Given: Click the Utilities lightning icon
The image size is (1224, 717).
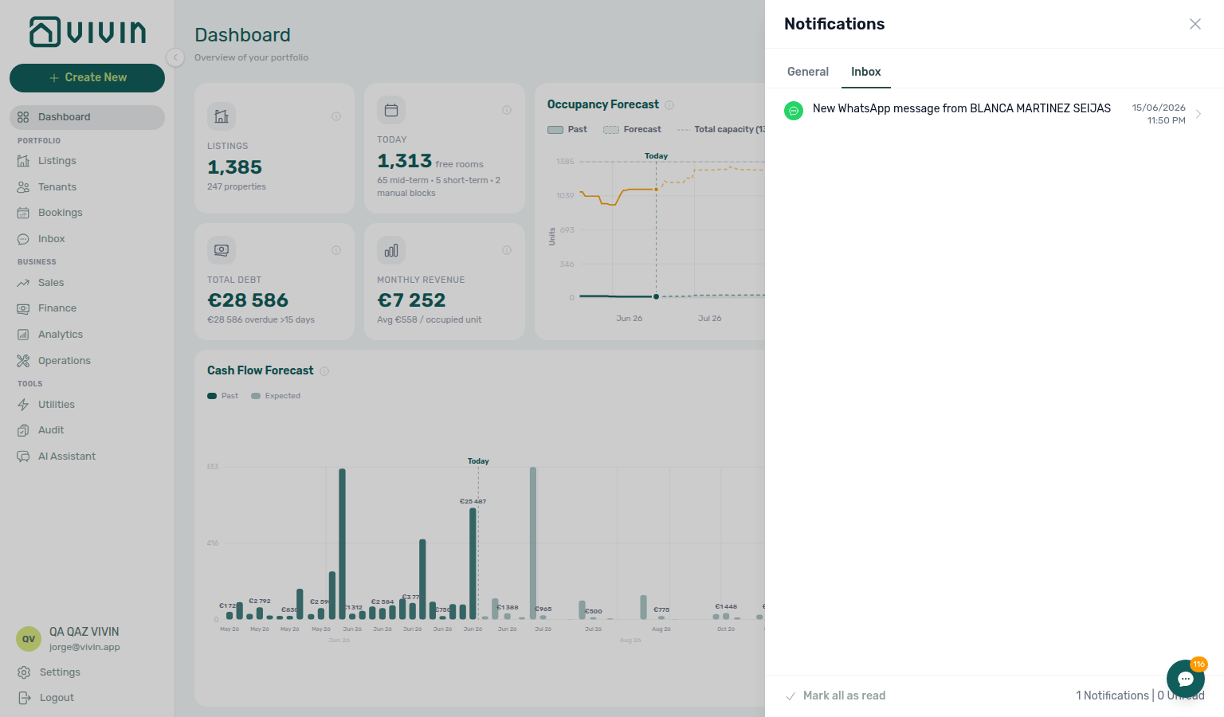Looking at the screenshot, I should [x=23, y=405].
